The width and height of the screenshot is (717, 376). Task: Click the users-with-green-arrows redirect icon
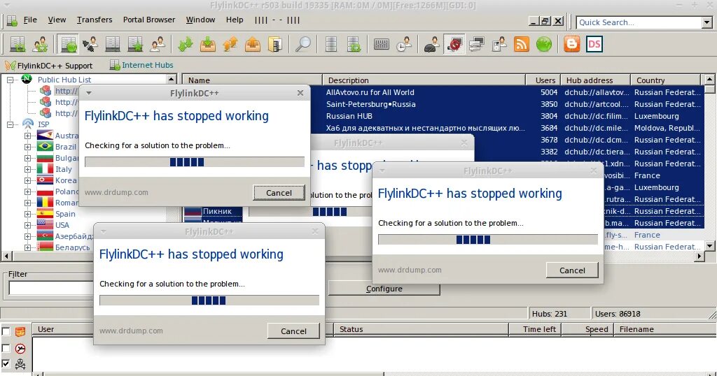(x=41, y=44)
